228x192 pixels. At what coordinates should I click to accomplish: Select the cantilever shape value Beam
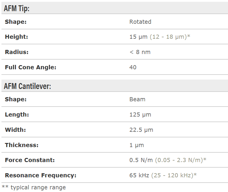click(137, 99)
